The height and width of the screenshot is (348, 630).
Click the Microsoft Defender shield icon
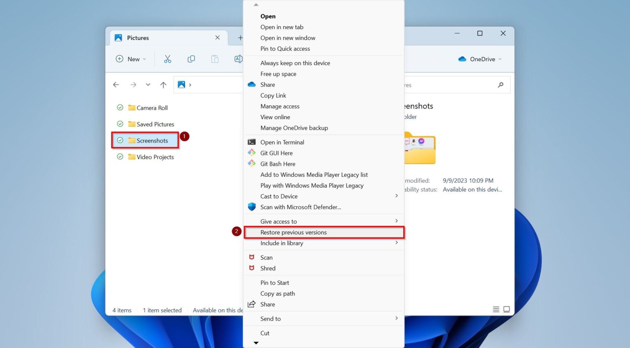251,207
